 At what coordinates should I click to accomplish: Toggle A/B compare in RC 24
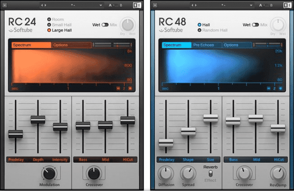(116, 5)
